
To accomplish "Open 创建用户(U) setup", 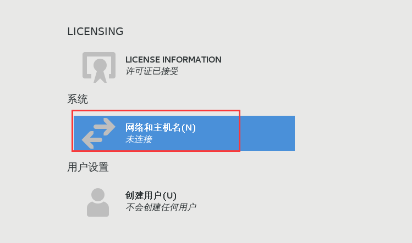I will point(151,196).
